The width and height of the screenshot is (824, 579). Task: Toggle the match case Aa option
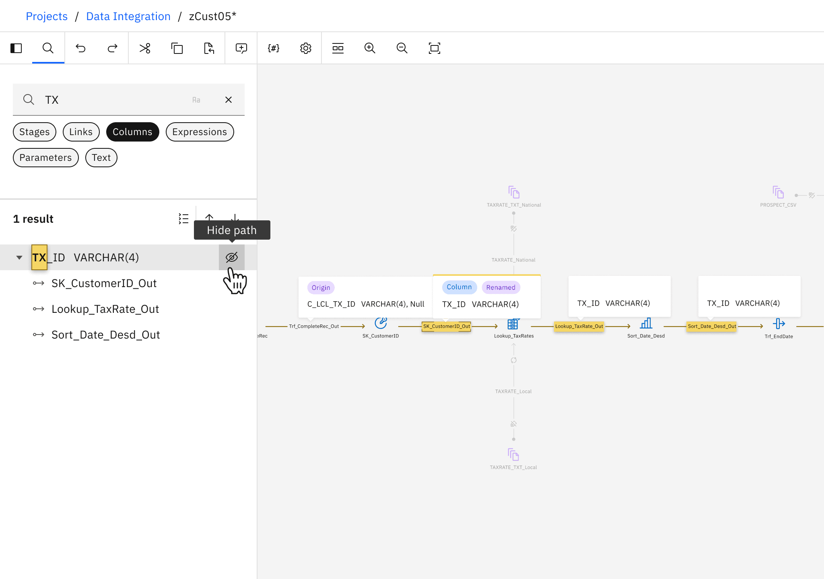[196, 100]
